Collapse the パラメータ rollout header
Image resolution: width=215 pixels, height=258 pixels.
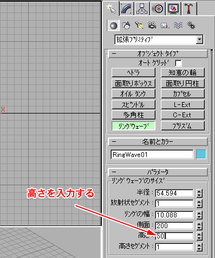coord(158,172)
